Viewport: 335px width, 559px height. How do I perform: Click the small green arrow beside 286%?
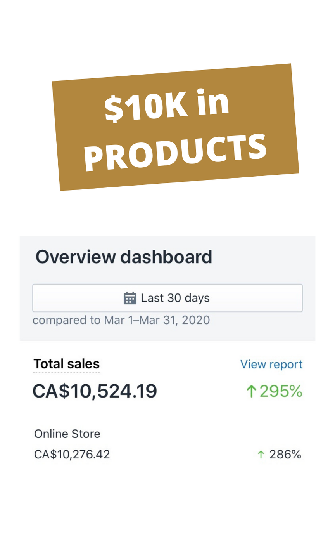261,454
